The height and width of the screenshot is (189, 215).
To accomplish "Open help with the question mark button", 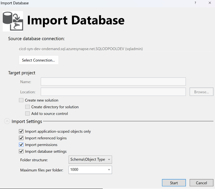I will click(x=195, y=3).
